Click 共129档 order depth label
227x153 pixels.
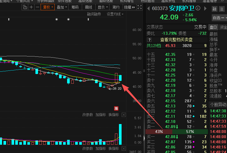pos(154,46)
